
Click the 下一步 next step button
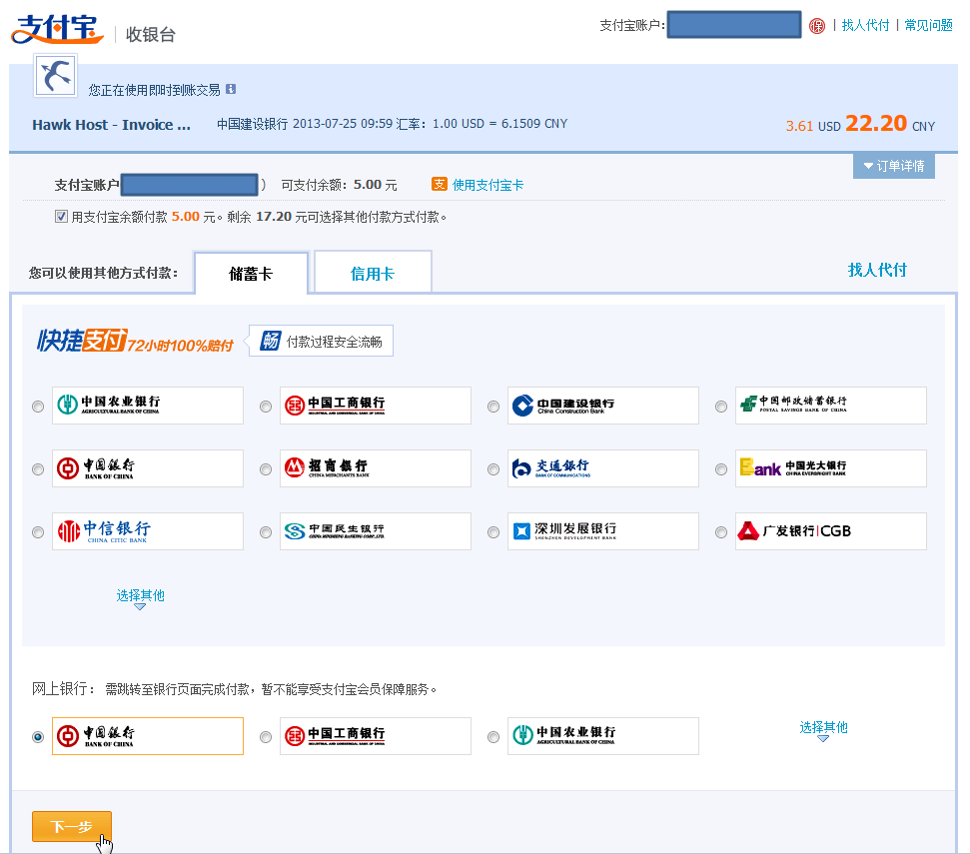pos(72,826)
